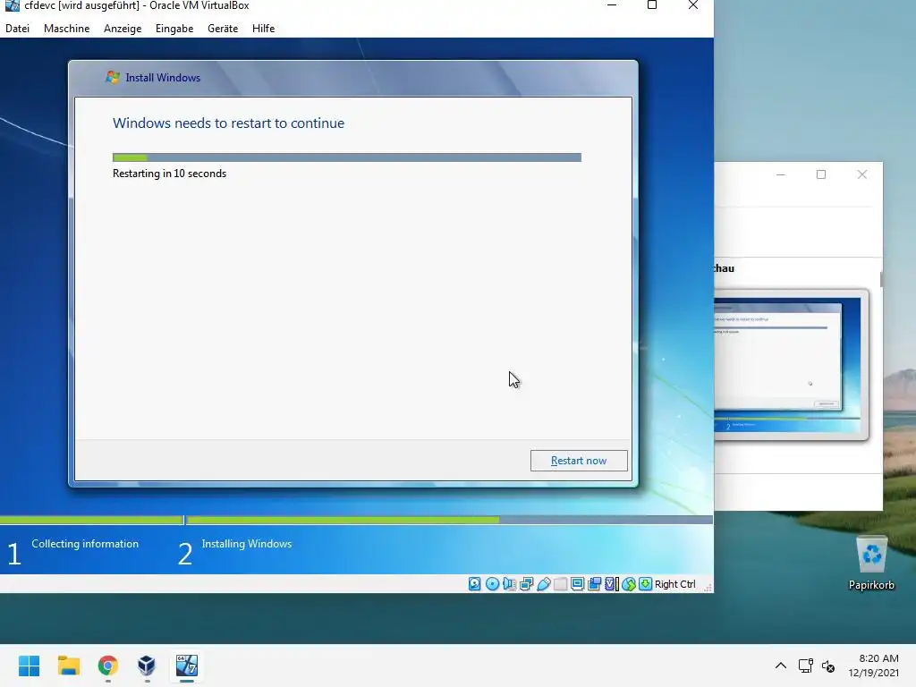This screenshot has width=916, height=687.
Task: Close the background VirtualBox Manager window
Action: point(861,174)
